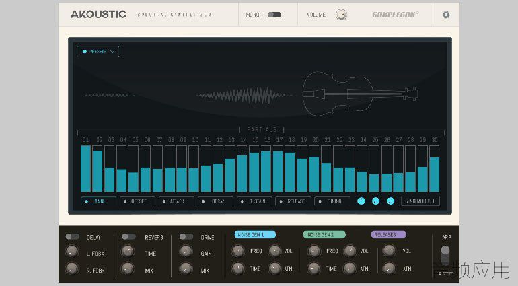518x286 pixels.
Task: Click the Noise Gen 2 Freq knob
Action: click(x=314, y=251)
